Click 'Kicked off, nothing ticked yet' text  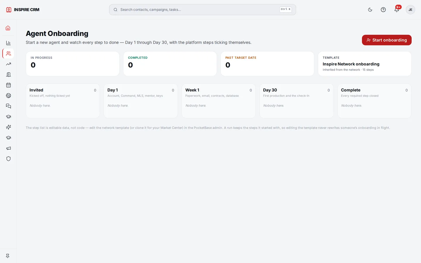(50, 96)
